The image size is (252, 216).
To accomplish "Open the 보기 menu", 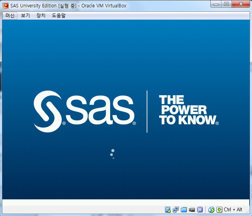I will 26,15.
